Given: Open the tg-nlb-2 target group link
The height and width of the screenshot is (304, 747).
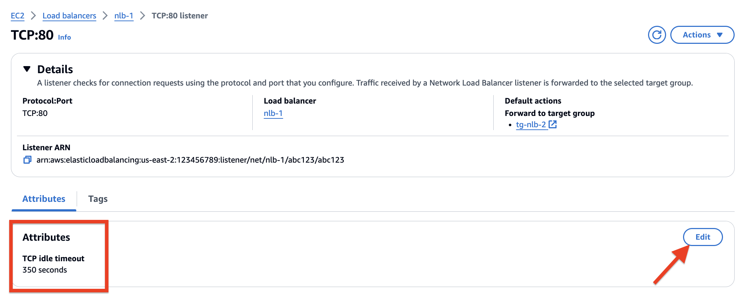Looking at the screenshot, I should (x=531, y=125).
